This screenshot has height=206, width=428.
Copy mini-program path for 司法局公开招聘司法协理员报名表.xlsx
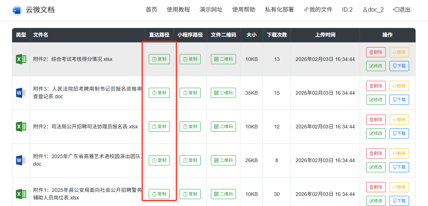(x=190, y=127)
